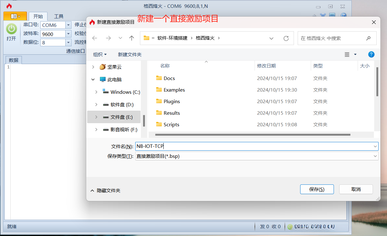Click the green status indicator in the status bar
This screenshot has width=387, height=236.
click(x=290, y=227)
